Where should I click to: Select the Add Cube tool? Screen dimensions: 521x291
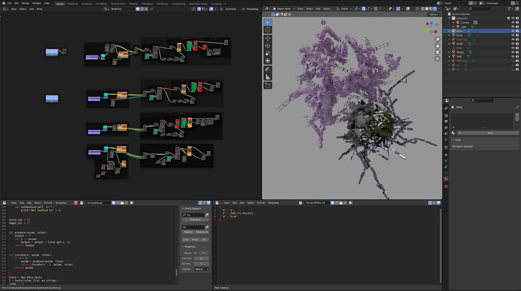(268, 86)
